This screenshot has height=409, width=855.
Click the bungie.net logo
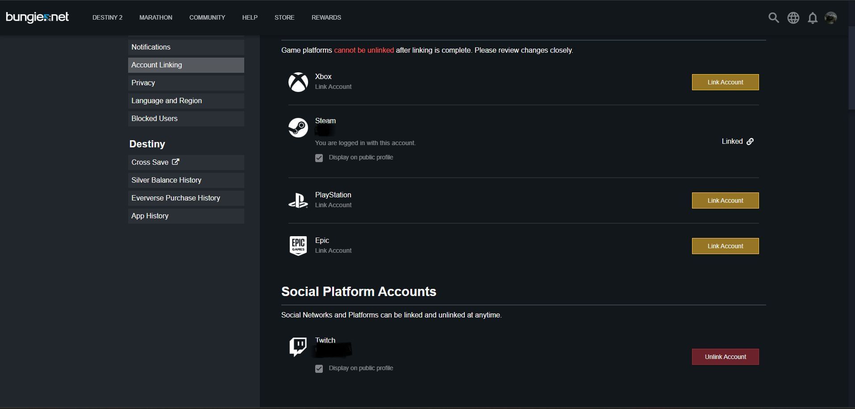point(38,17)
